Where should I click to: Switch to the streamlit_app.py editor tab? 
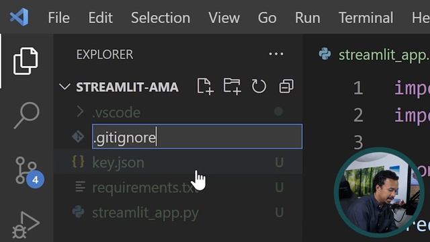tap(374, 54)
